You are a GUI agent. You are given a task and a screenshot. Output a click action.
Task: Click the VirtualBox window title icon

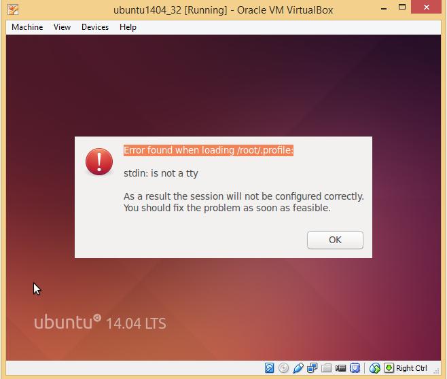coord(13,10)
